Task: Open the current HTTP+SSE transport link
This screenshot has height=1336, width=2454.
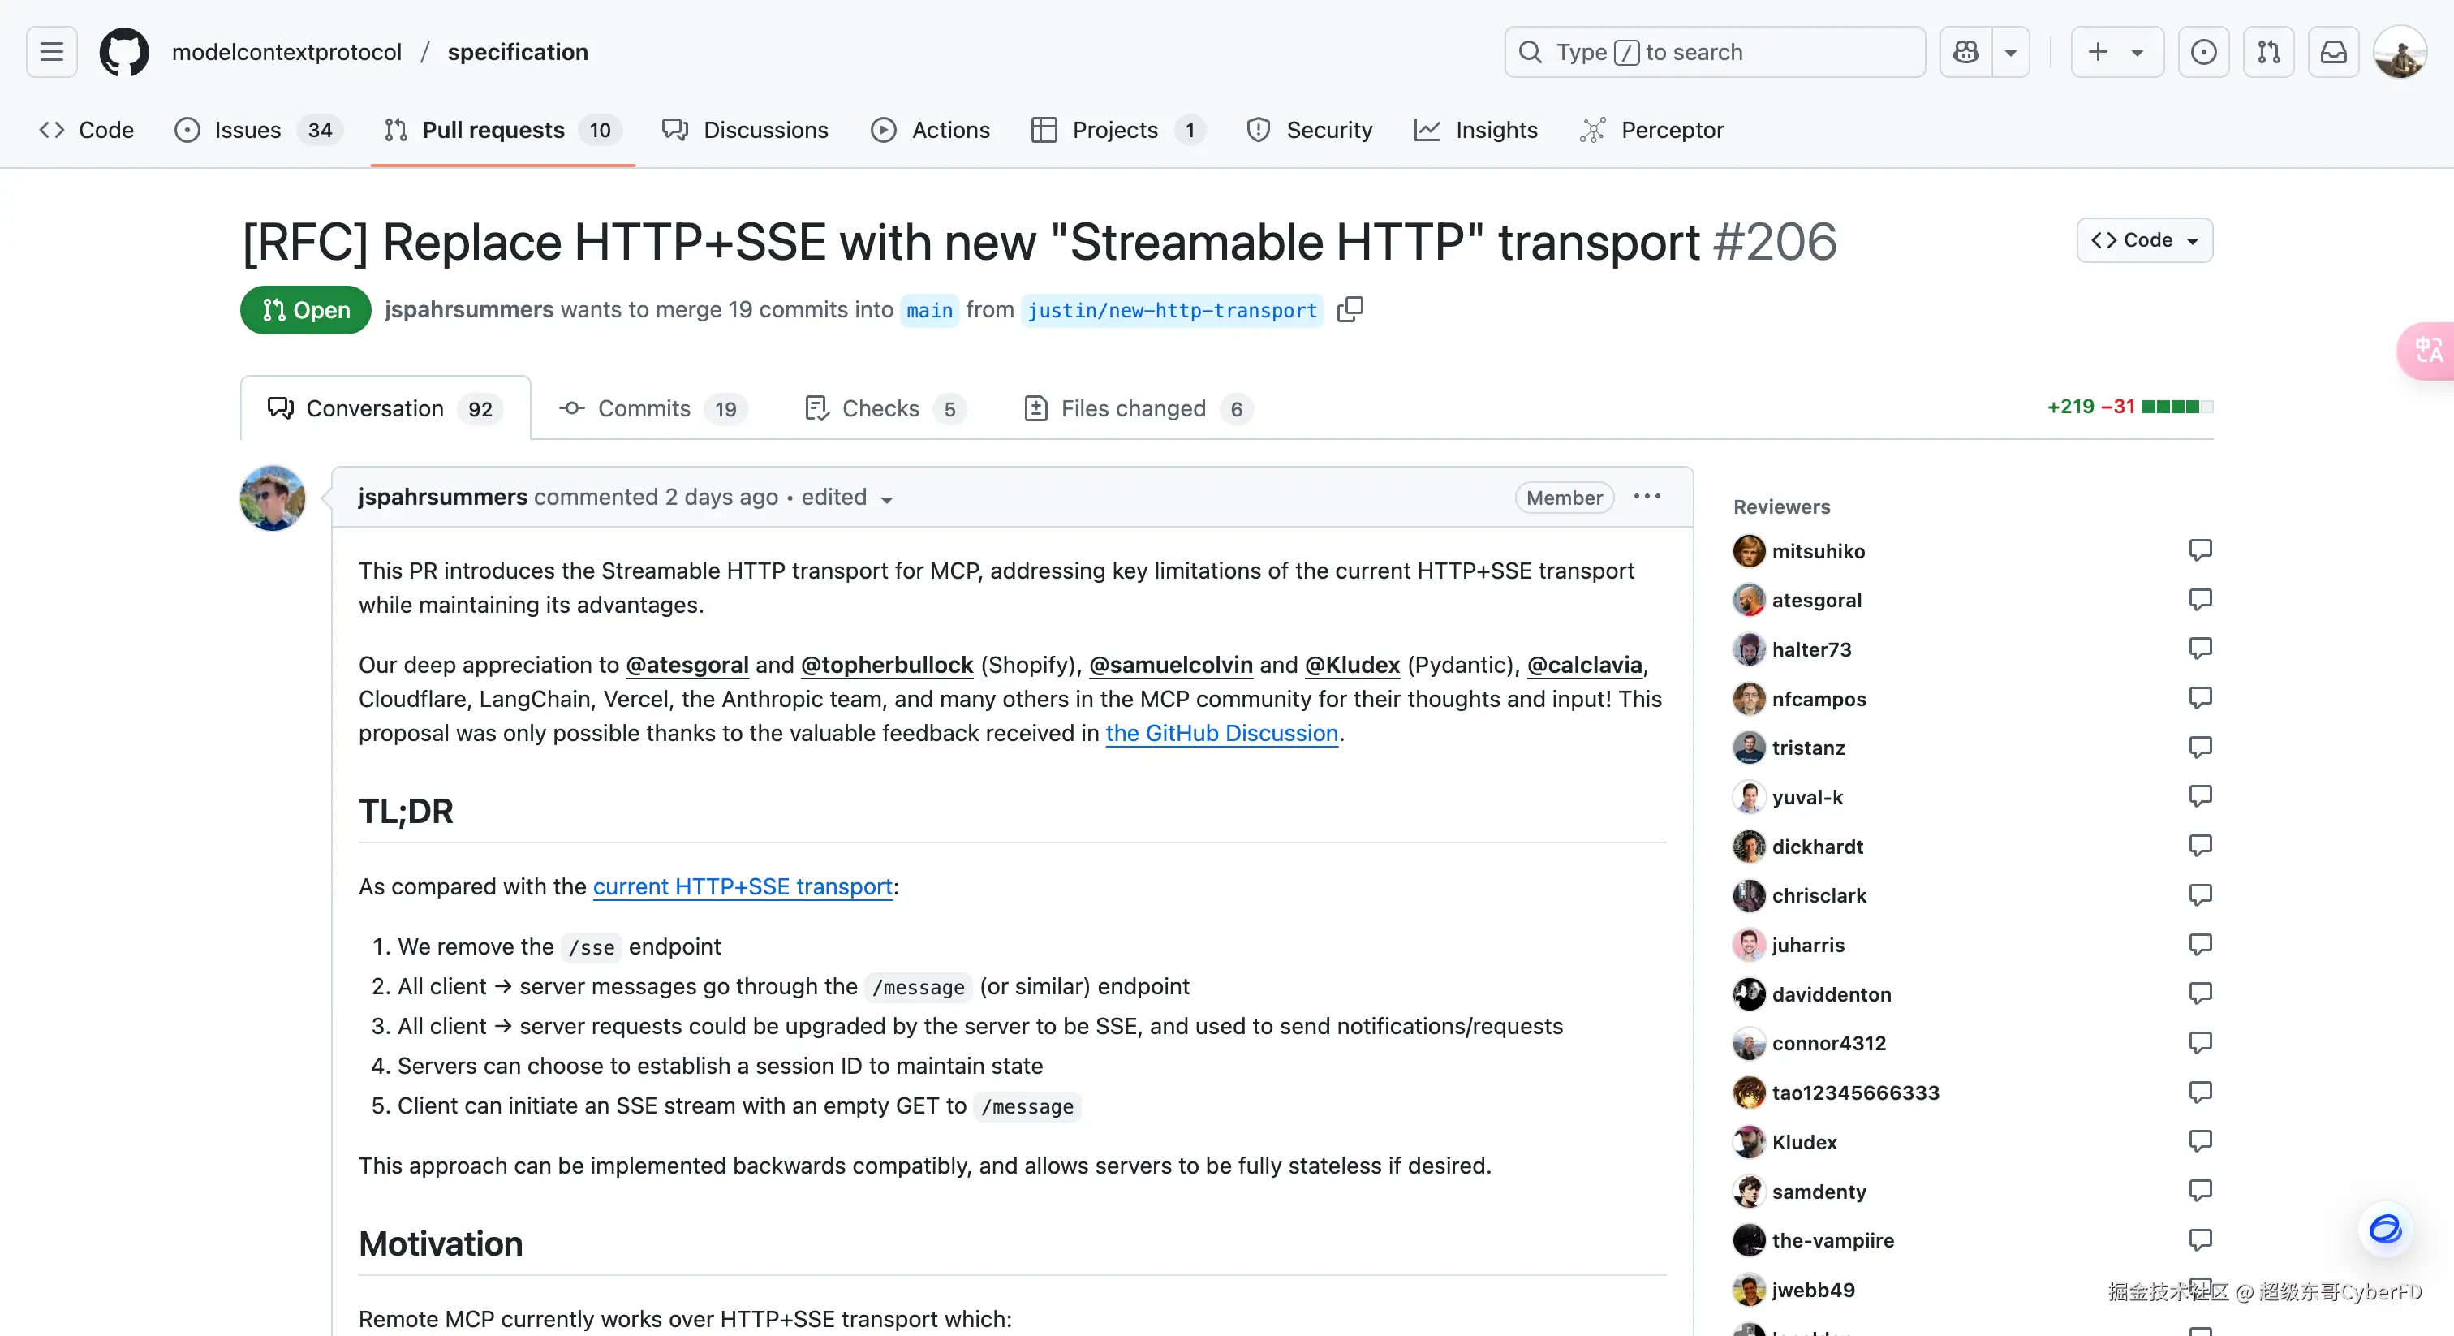Action: tap(742, 886)
